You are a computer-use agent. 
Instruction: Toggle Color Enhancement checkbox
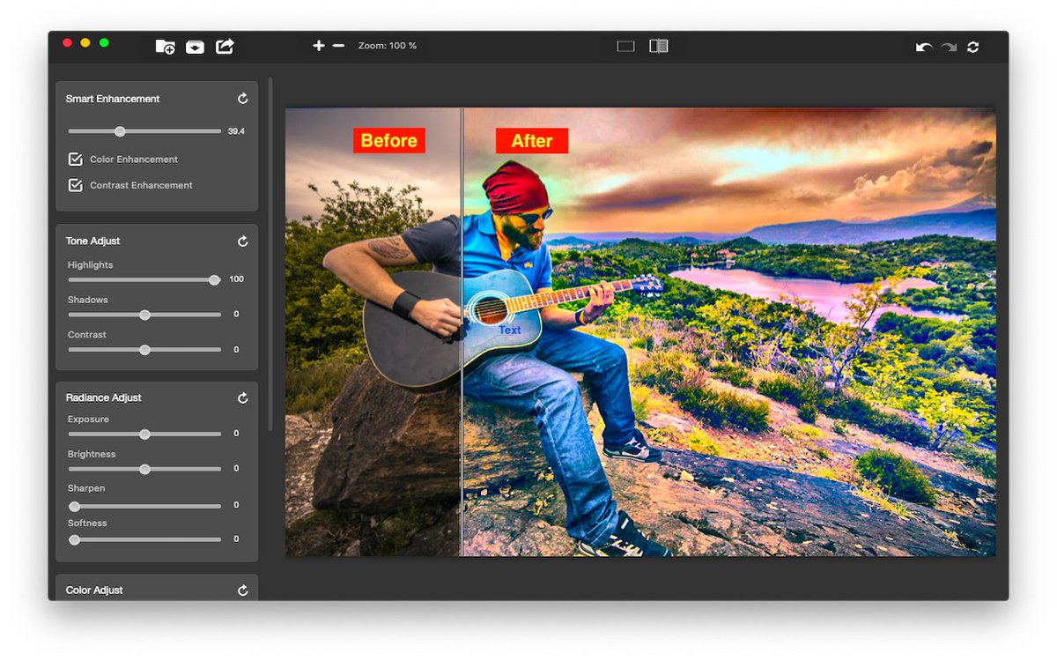(x=76, y=160)
